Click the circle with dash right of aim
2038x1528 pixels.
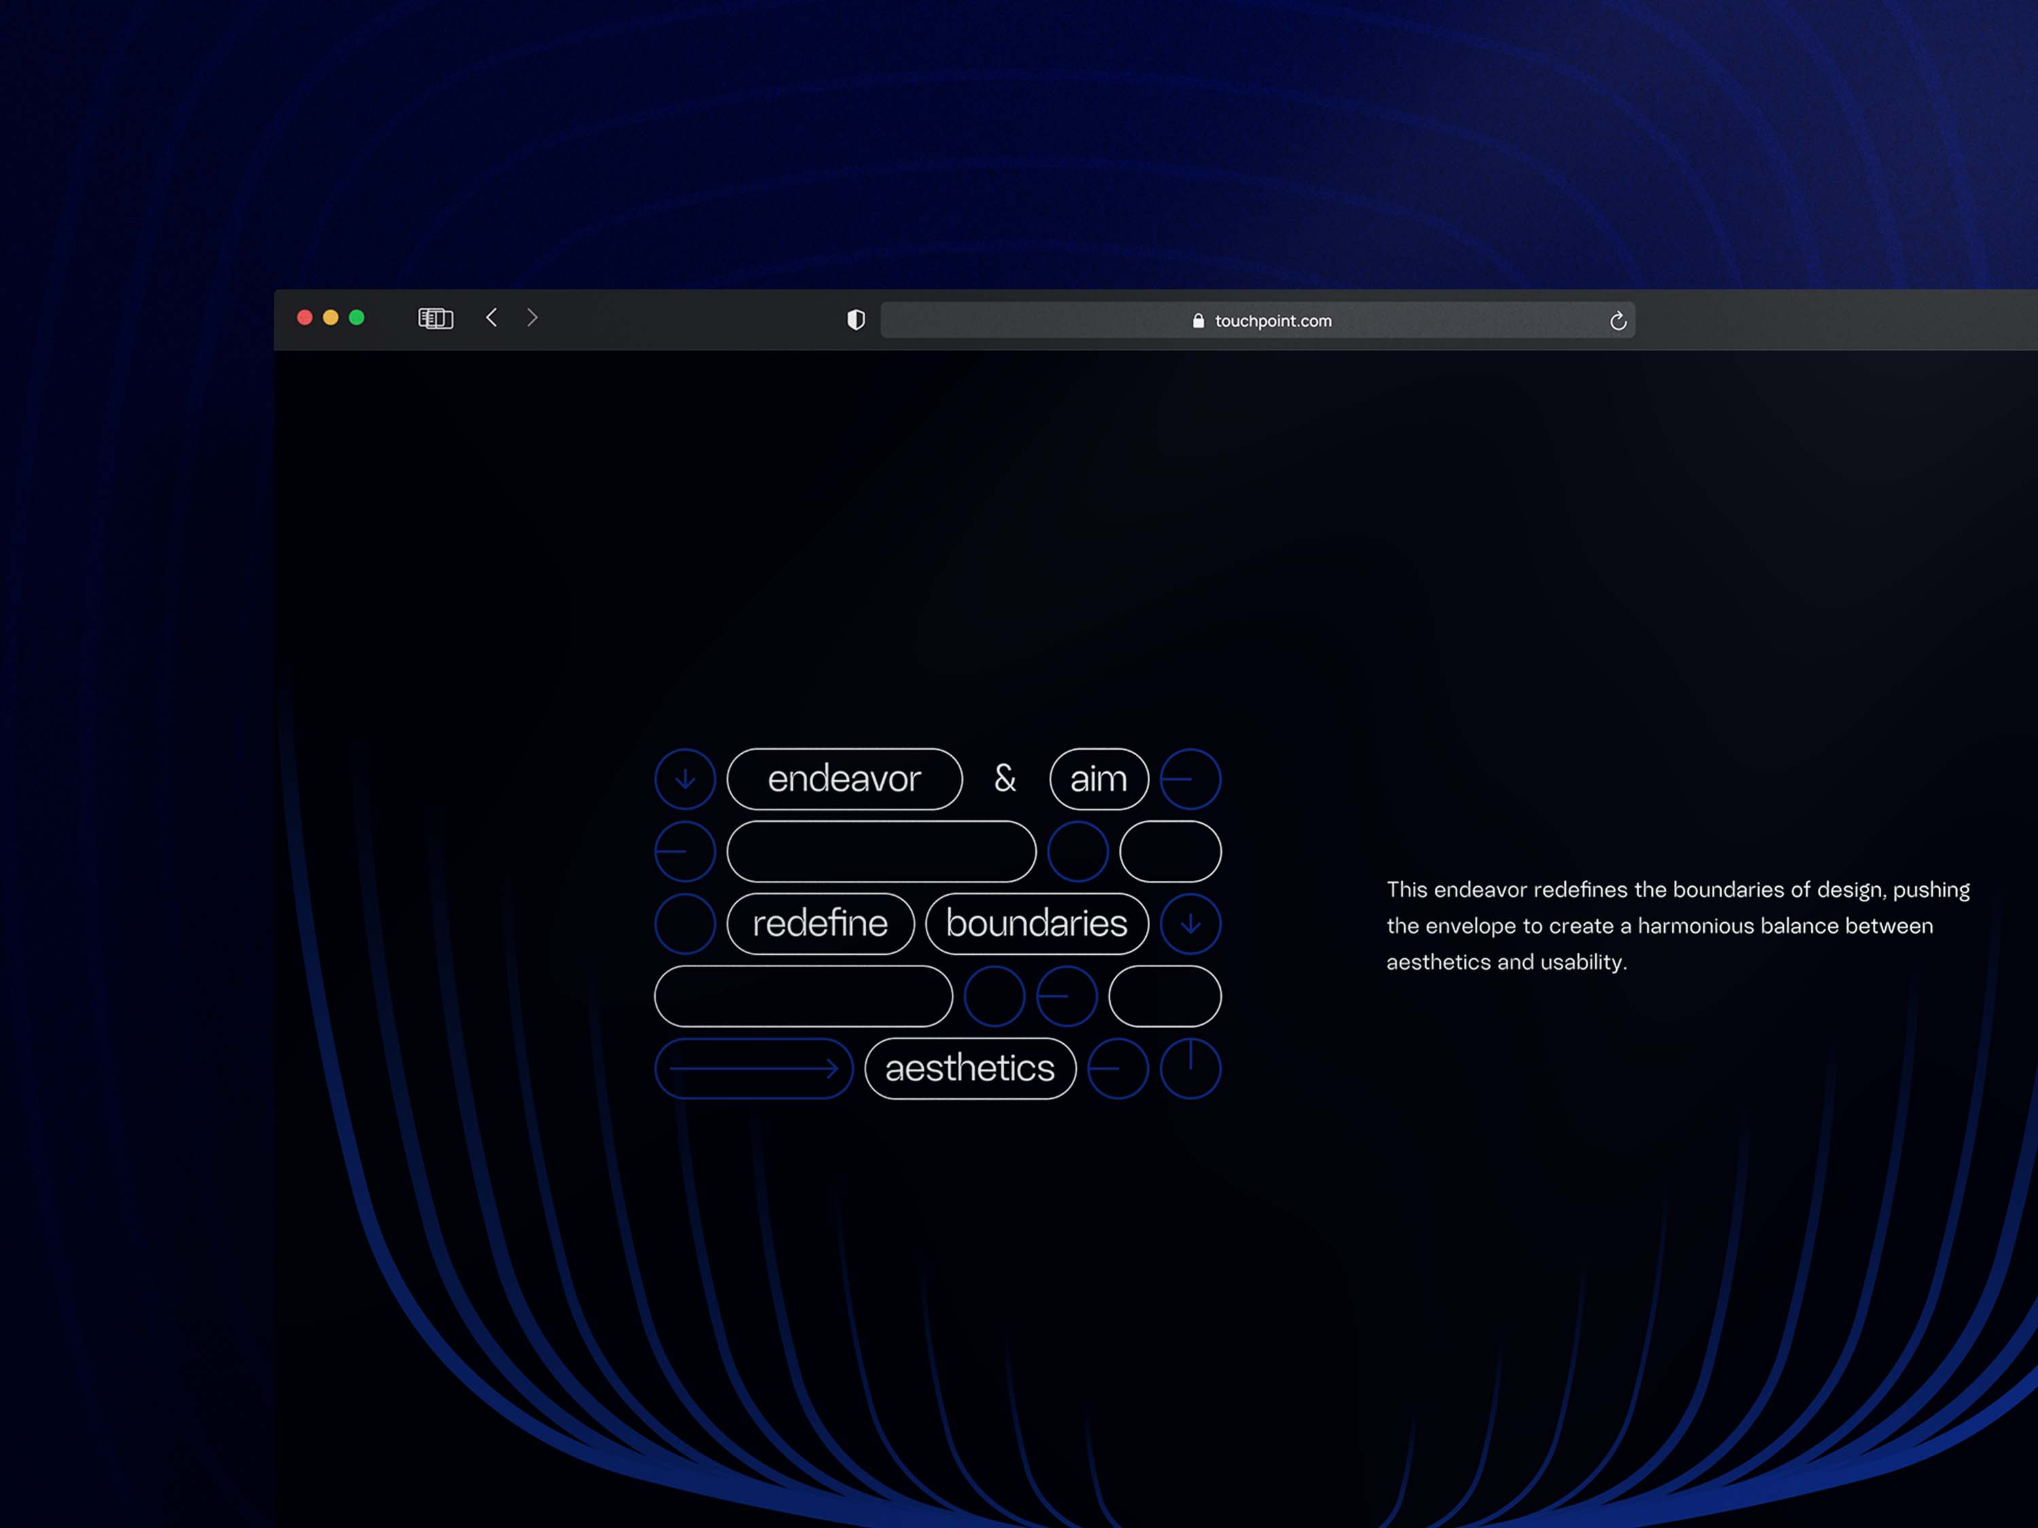pos(1190,779)
